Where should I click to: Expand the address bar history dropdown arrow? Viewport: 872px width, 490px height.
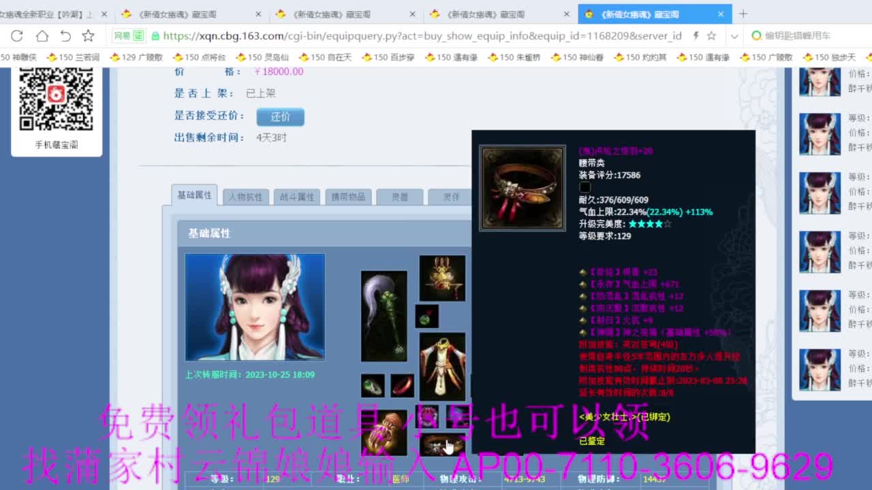pos(734,37)
